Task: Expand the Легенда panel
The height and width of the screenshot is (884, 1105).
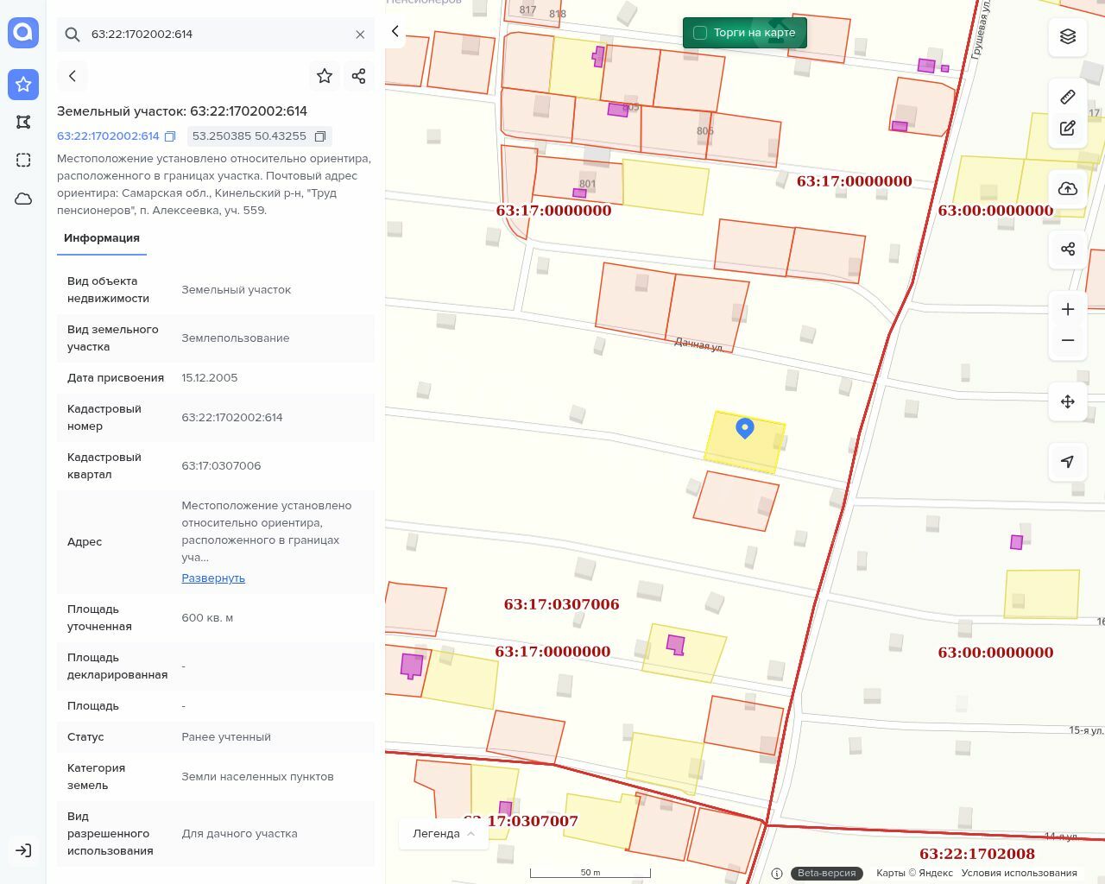Action: pos(444,833)
